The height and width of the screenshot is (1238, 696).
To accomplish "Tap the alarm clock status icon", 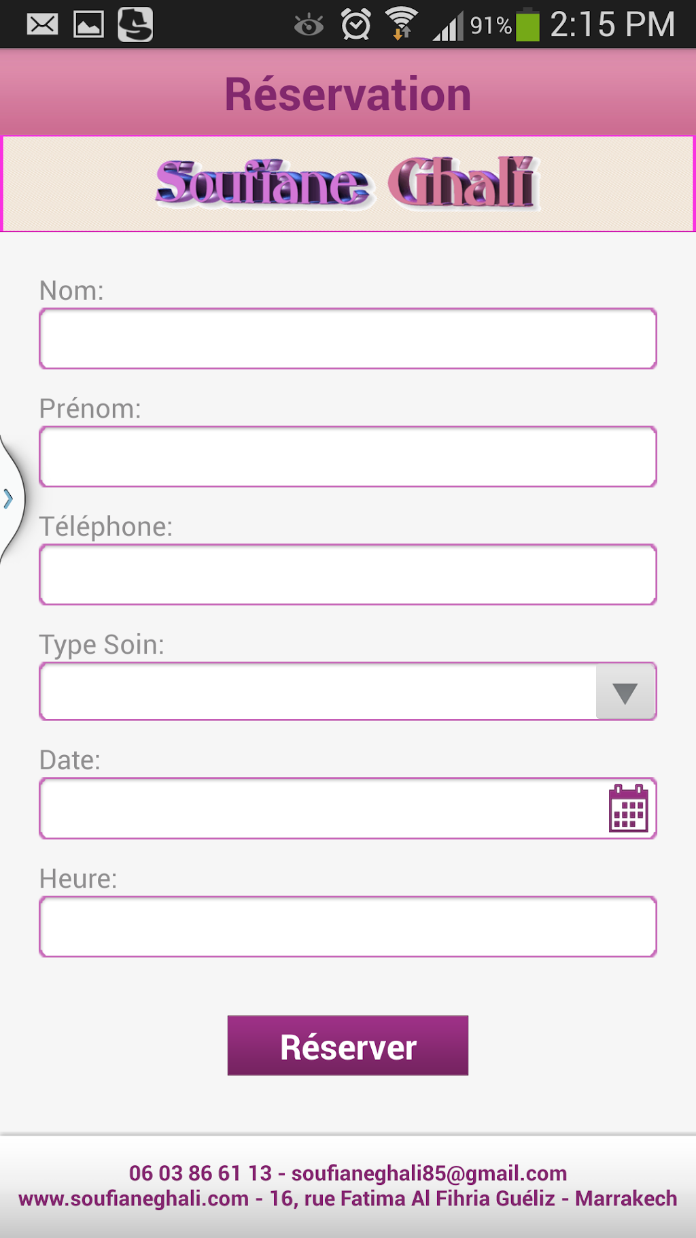I will [x=355, y=25].
